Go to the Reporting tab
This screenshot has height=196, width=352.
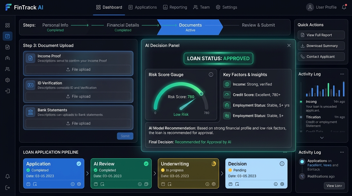click(x=175, y=7)
